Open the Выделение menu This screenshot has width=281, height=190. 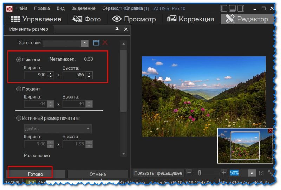pyautogui.click(x=83, y=8)
